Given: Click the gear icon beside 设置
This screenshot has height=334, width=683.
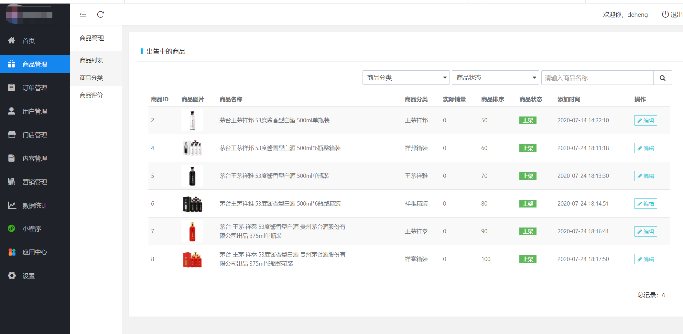Looking at the screenshot, I should click(x=12, y=276).
